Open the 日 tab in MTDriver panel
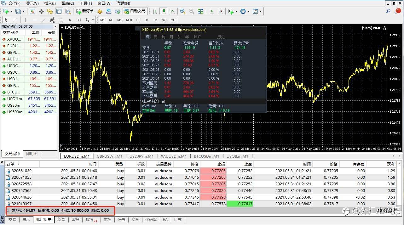Screen dimensions: 404x225 pyautogui.click(x=155, y=37)
